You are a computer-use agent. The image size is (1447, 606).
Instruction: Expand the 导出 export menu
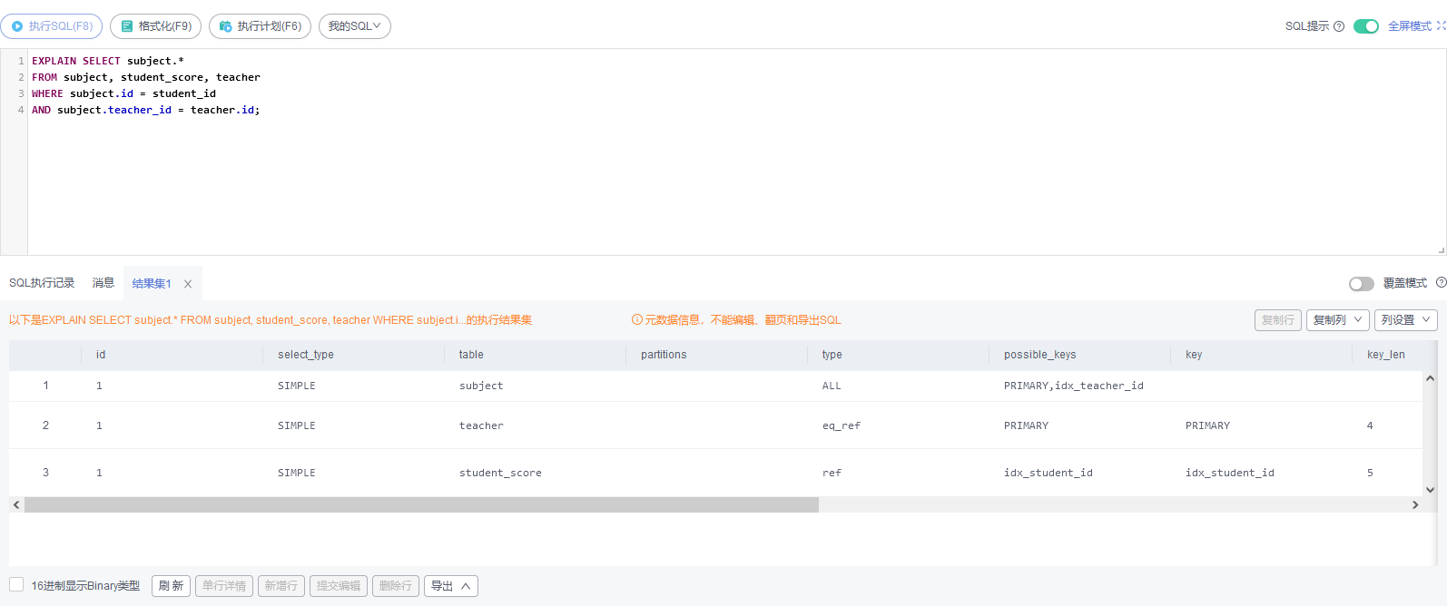click(451, 586)
